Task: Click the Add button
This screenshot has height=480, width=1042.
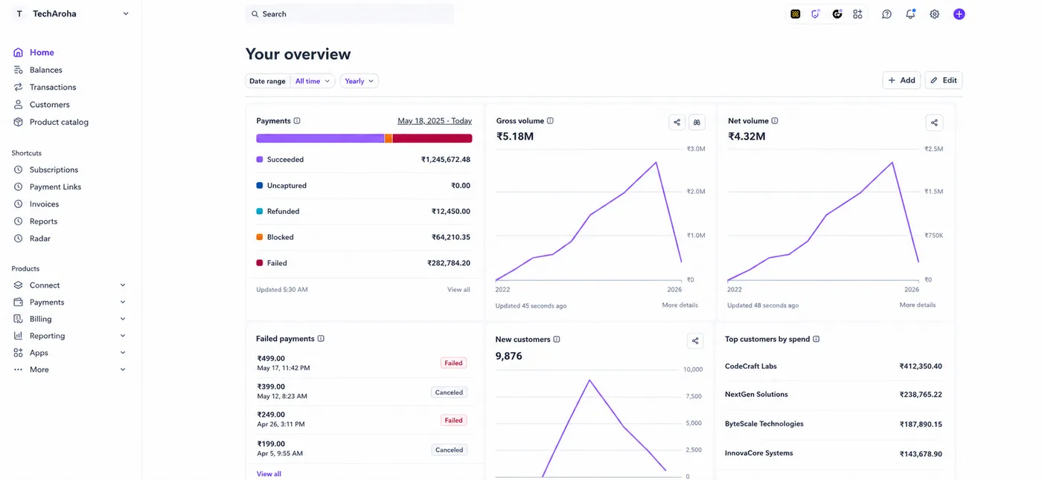Action: pos(901,80)
